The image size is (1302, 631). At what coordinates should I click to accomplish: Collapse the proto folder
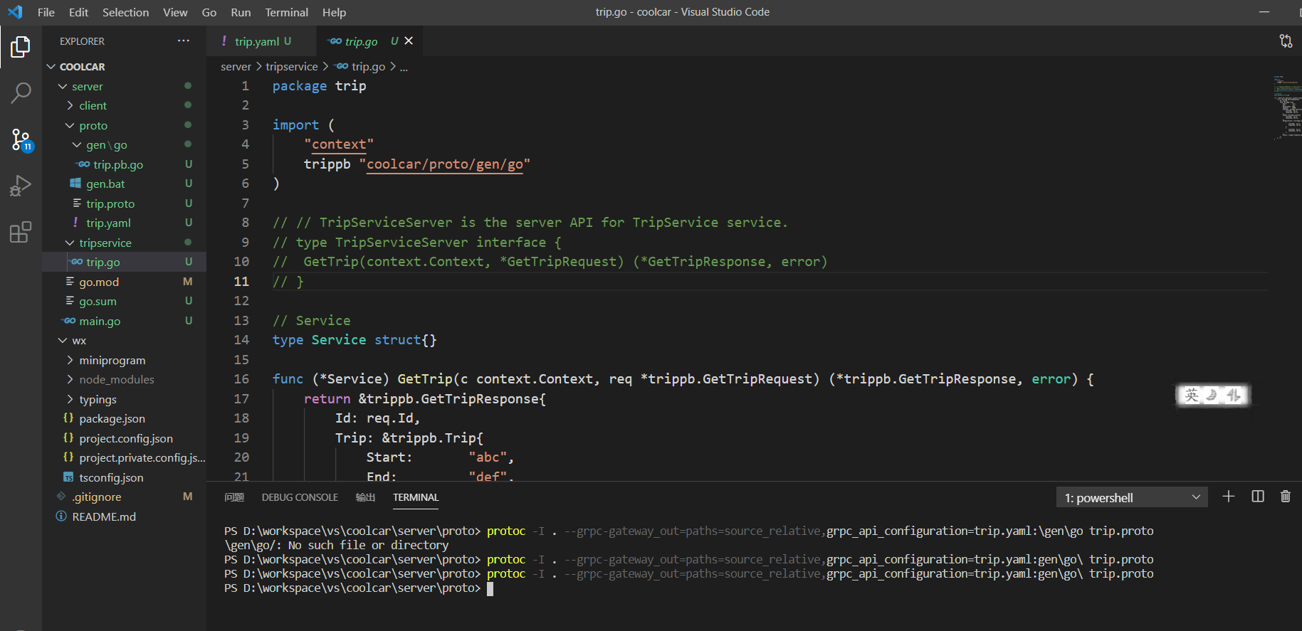click(70, 125)
